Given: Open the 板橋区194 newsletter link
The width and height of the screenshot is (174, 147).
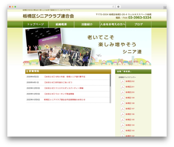Looking at the screenshot, I should 130,125.
